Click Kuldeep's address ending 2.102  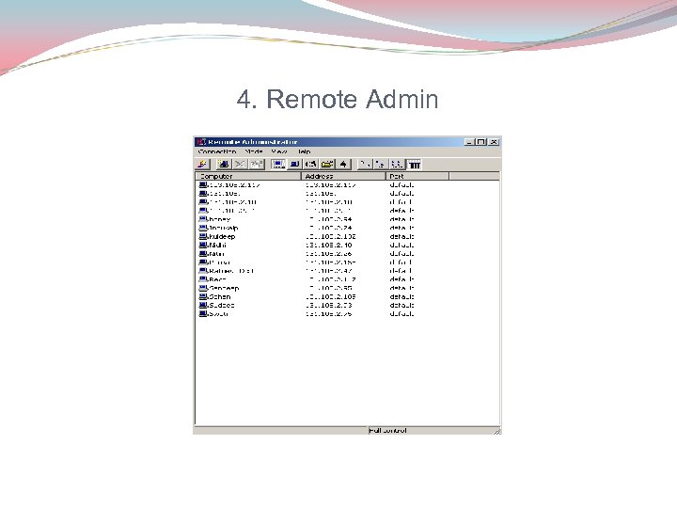point(331,236)
